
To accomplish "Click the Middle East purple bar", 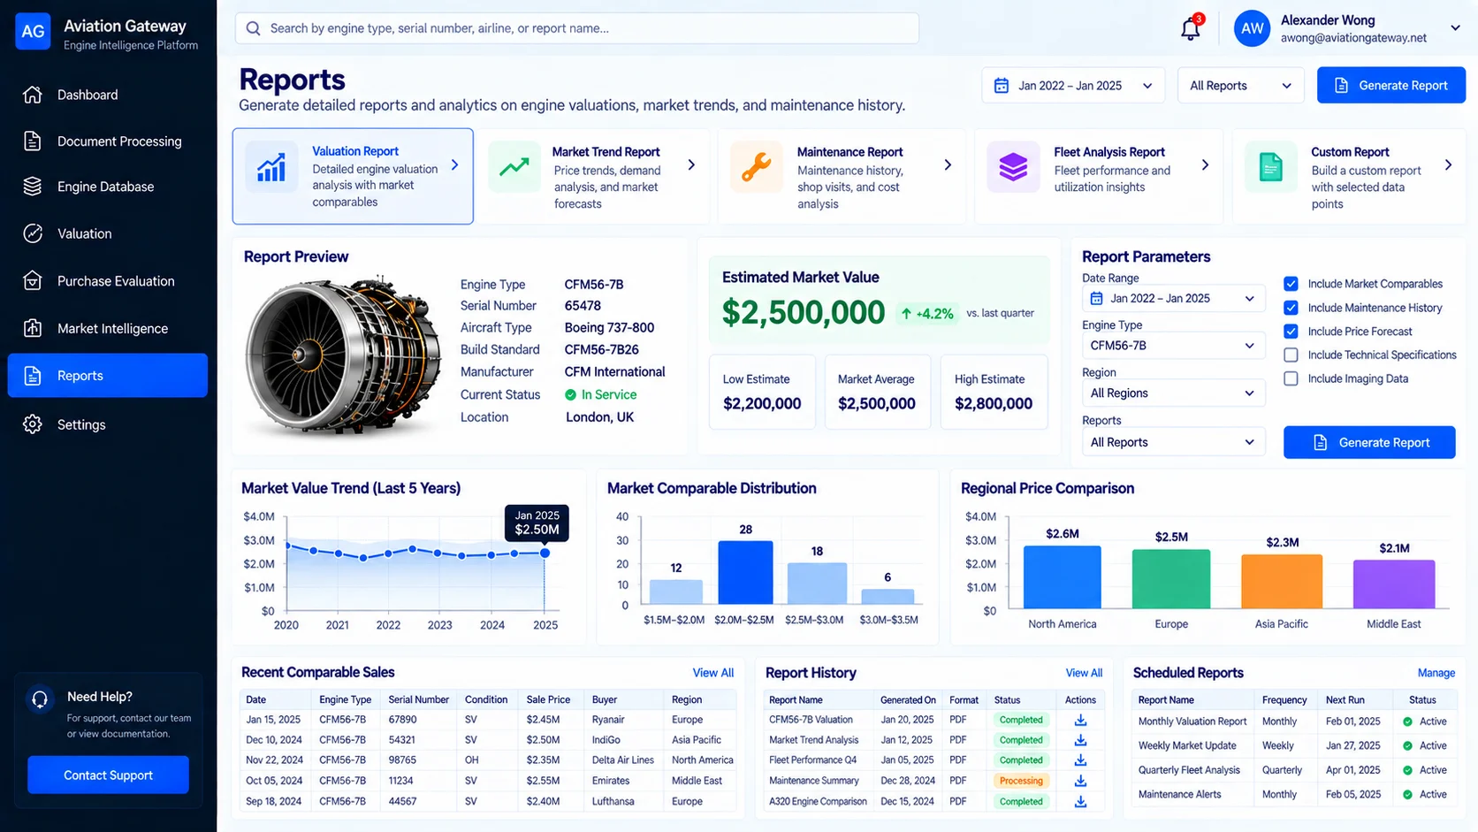I will (1394, 584).
